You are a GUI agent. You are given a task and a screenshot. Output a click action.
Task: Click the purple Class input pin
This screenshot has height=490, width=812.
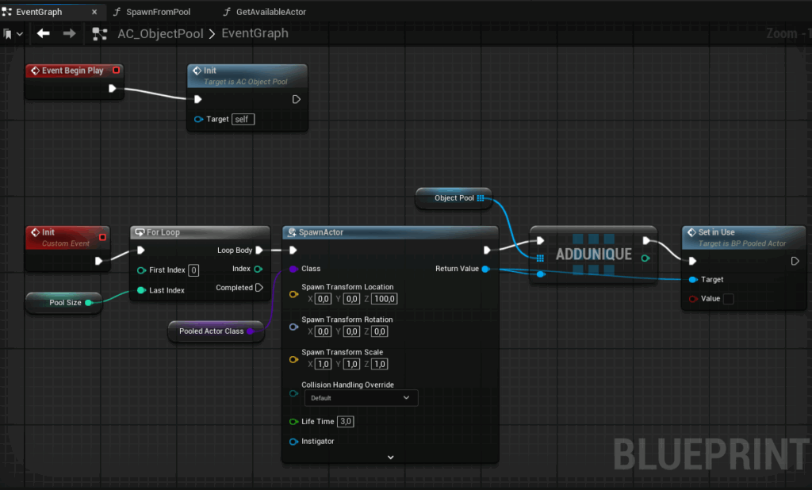[x=293, y=269]
